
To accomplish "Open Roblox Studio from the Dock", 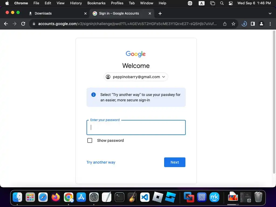I will click(x=170, y=197).
